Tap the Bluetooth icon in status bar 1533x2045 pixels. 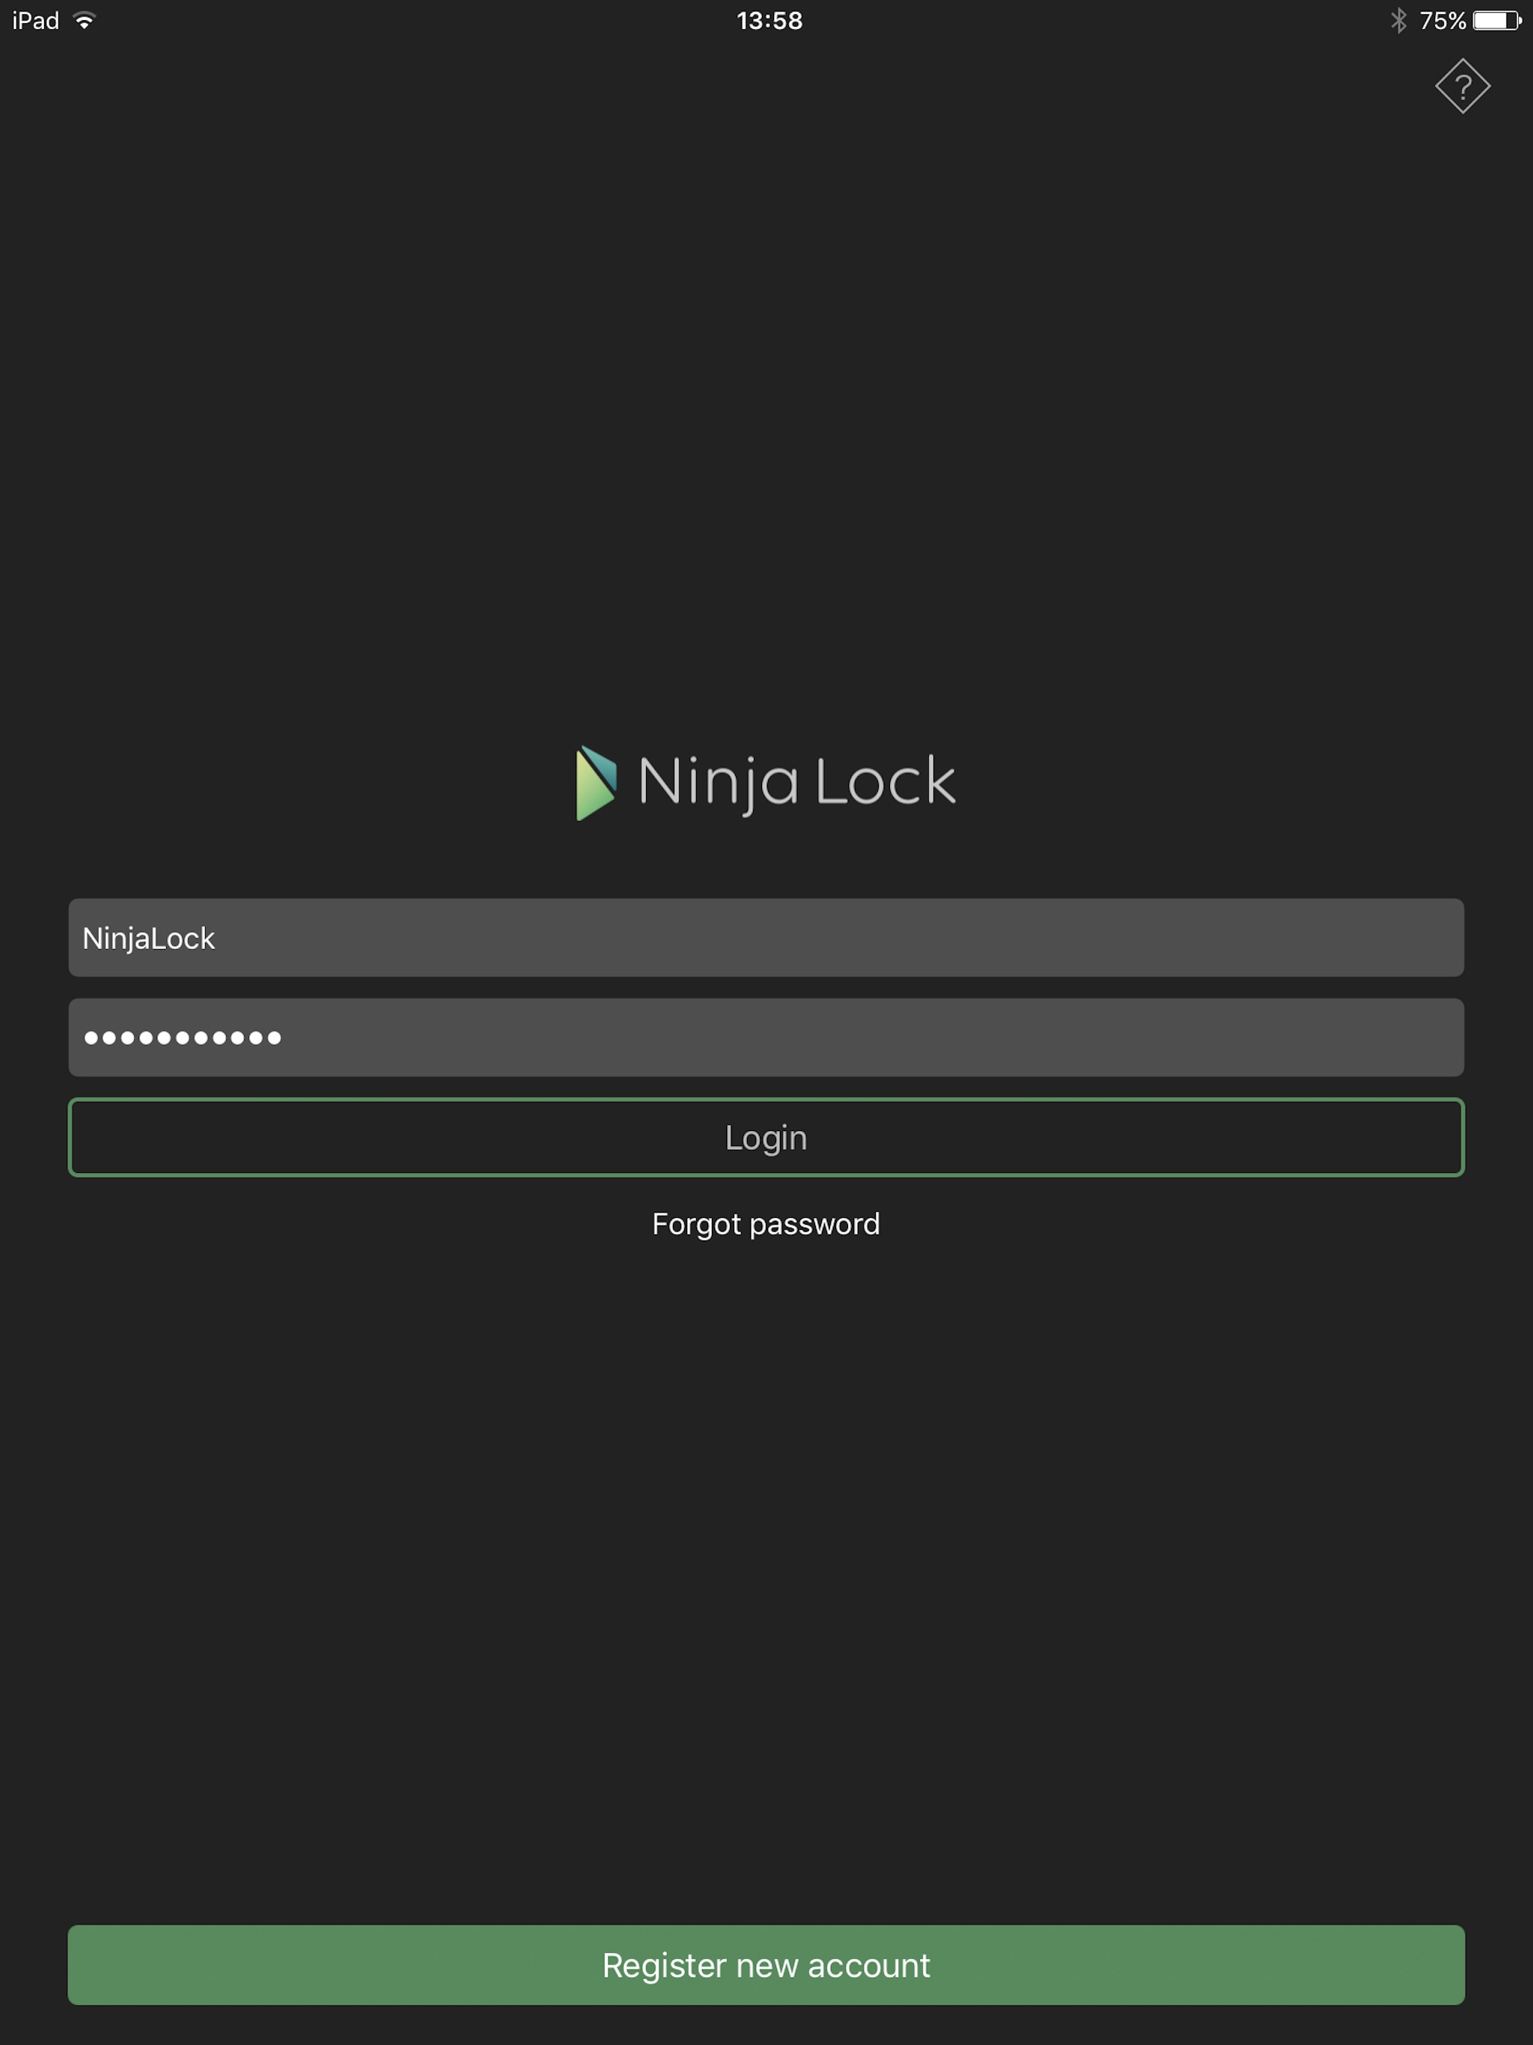(x=1398, y=20)
